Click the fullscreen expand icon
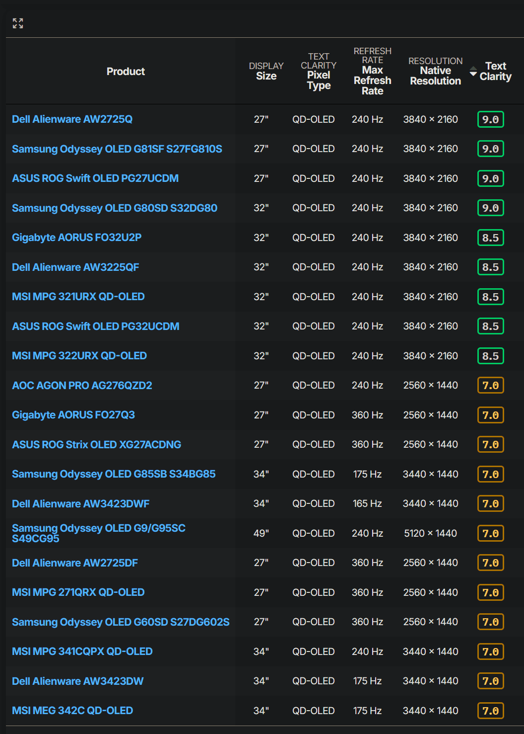 click(x=18, y=23)
